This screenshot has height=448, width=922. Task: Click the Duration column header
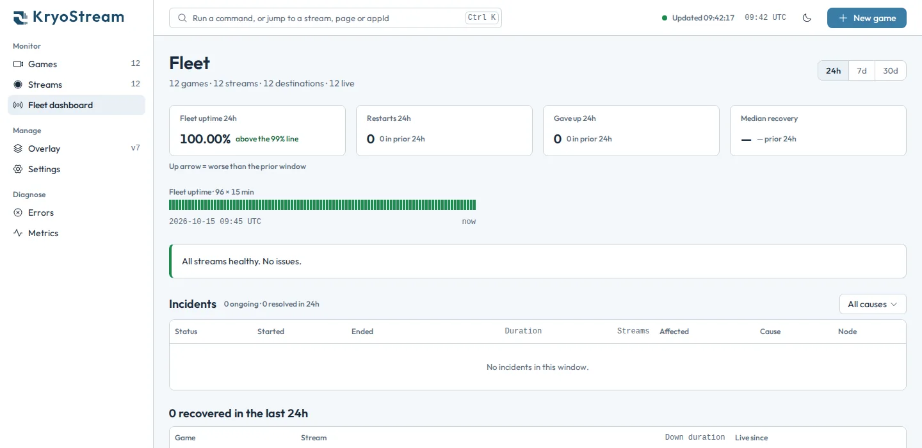click(x=523, y=331)
